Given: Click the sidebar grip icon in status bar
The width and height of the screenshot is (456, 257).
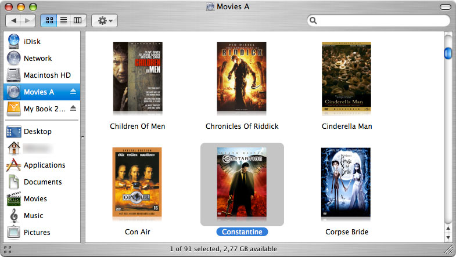Looking at the screenshot, I should click(x=8, y=249).
